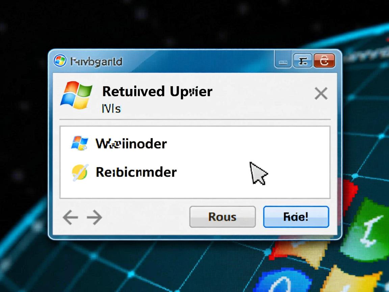
Task: Close the window with the red button
Action: [324, 60]
